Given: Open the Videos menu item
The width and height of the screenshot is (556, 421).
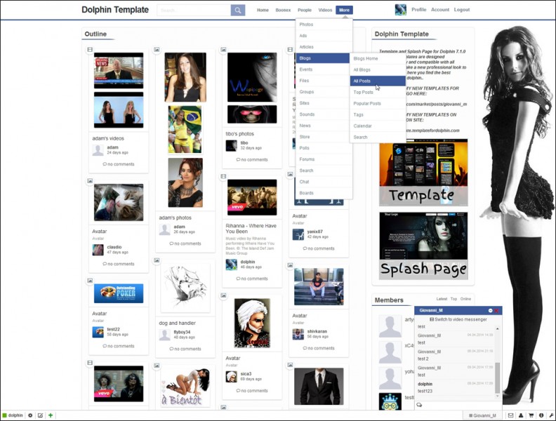Looking at the screenshot, I should point(325,11).
